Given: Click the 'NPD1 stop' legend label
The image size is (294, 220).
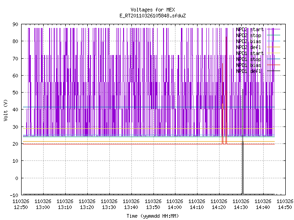Looking at the screenshot, I should pos(249,59).
